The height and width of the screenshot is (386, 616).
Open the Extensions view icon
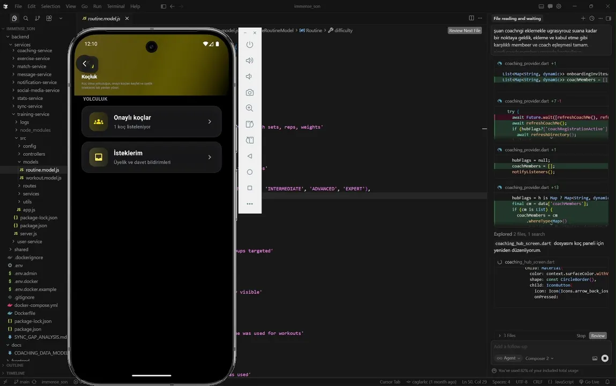[x=49, y=18]
